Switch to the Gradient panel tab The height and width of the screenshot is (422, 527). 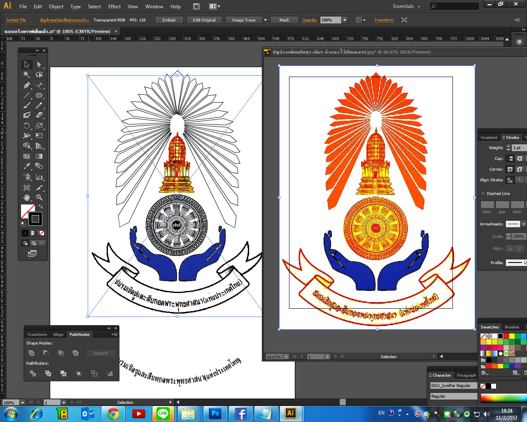[489, 138]
